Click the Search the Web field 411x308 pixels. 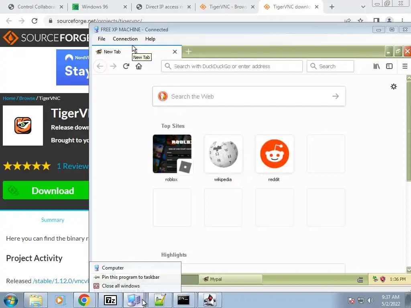pos(249,96)
